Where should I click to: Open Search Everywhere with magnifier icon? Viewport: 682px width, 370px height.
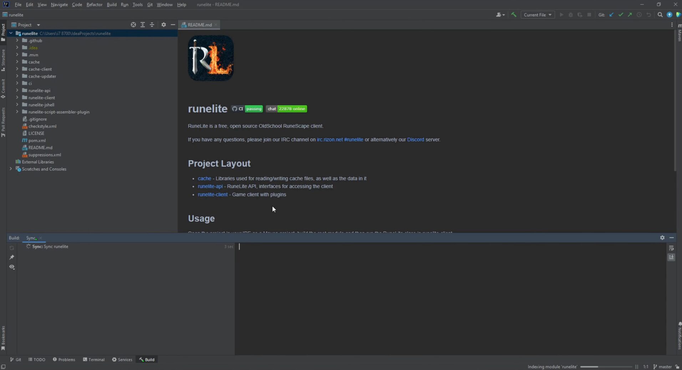pyautogui.click(x=660, y=15)
